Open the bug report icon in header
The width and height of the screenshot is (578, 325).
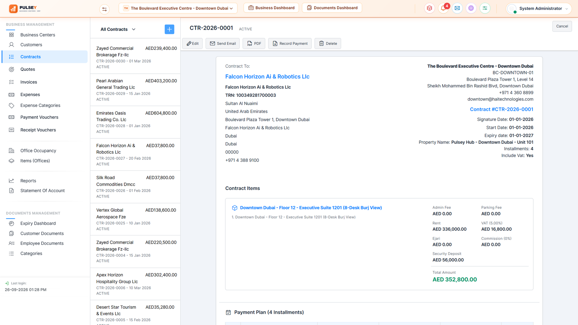[430, 8]
